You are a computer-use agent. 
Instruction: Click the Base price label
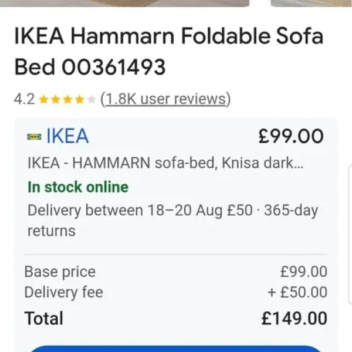tap(59, 272)
